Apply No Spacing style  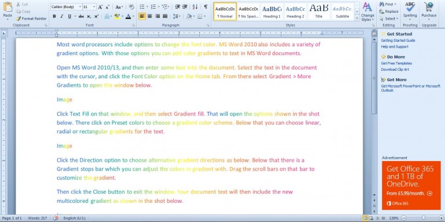point(249,12)
